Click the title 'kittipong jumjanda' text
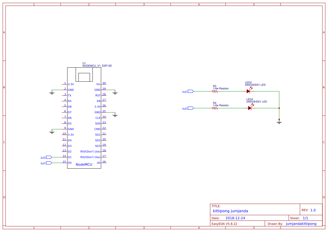The width and height of the screenshot is (328, 232). [230, 211]
